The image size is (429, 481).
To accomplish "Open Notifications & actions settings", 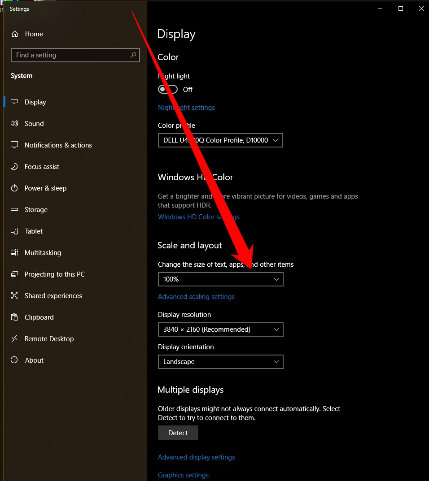I will [58, 145].
